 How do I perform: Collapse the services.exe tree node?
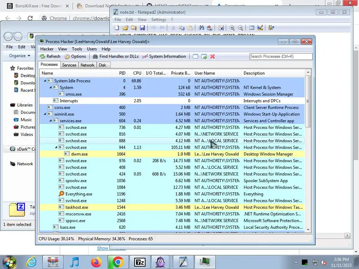(x=50, y=120)
